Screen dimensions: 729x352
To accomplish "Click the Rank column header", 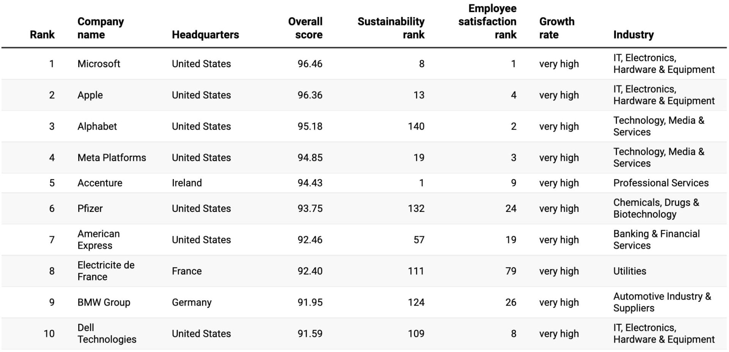I will coord(42,35).
